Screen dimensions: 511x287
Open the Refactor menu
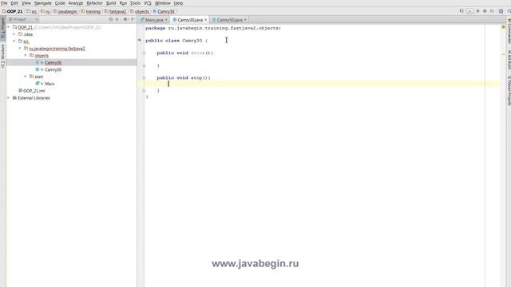click(94, 3)
